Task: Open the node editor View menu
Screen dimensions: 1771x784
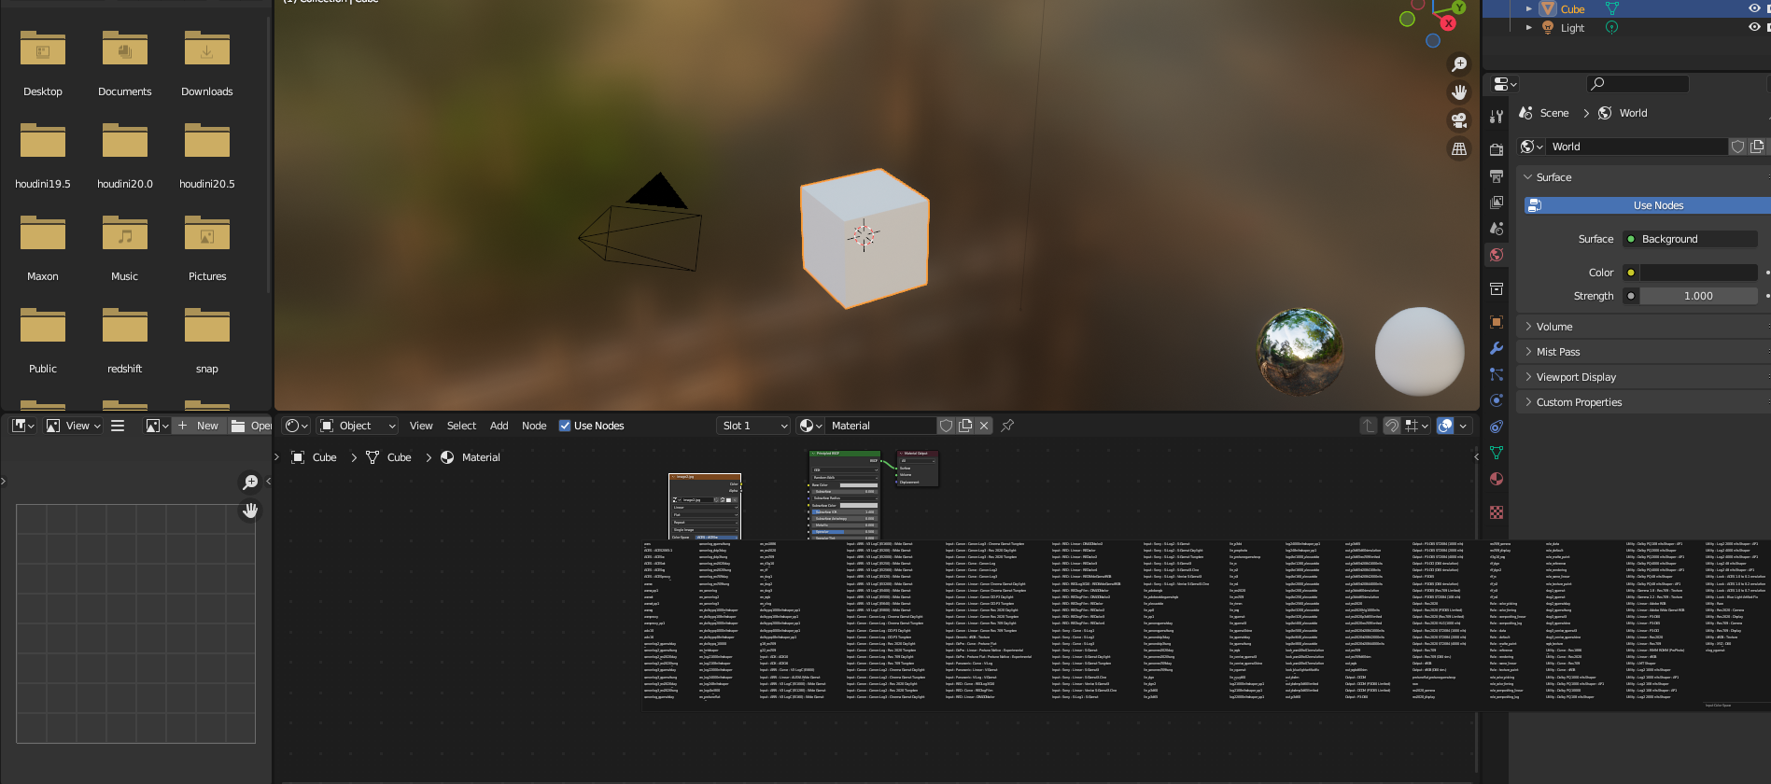Action: click(x=421, y=426)
